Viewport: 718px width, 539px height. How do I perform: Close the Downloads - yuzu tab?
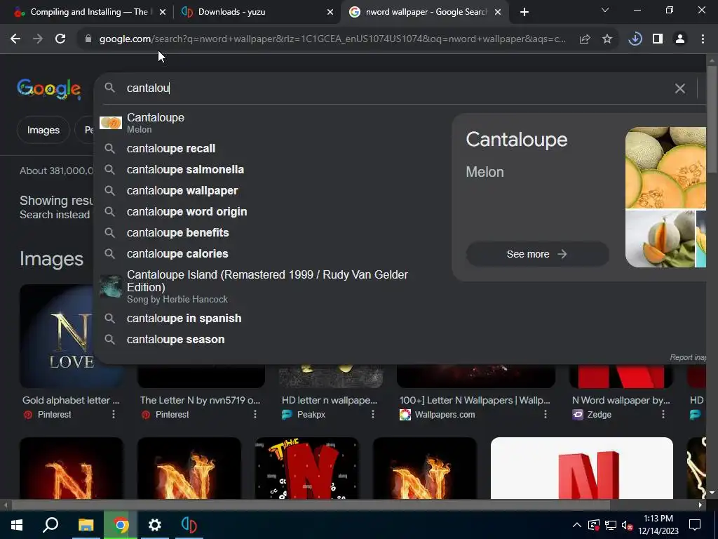(330, 12)
